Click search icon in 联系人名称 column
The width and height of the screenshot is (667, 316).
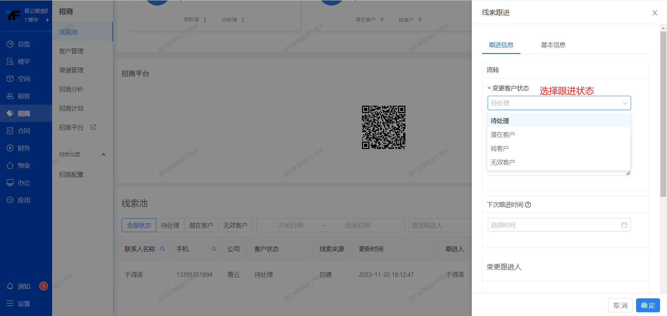[163, 249]
